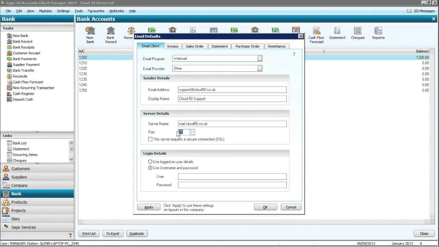Switch to the Customers module
Viewport: 439px width, 247px height.
(37, 169)
